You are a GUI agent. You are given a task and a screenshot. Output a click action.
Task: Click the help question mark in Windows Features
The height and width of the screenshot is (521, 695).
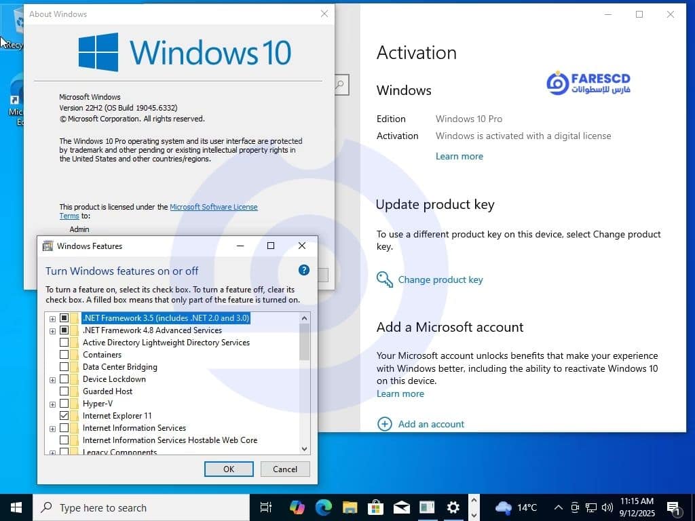303,270
